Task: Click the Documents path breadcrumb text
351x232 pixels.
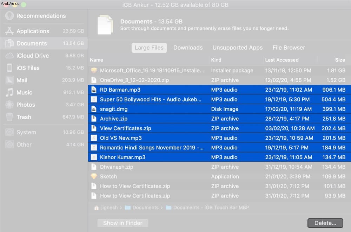Action: [x=146, y=208]
